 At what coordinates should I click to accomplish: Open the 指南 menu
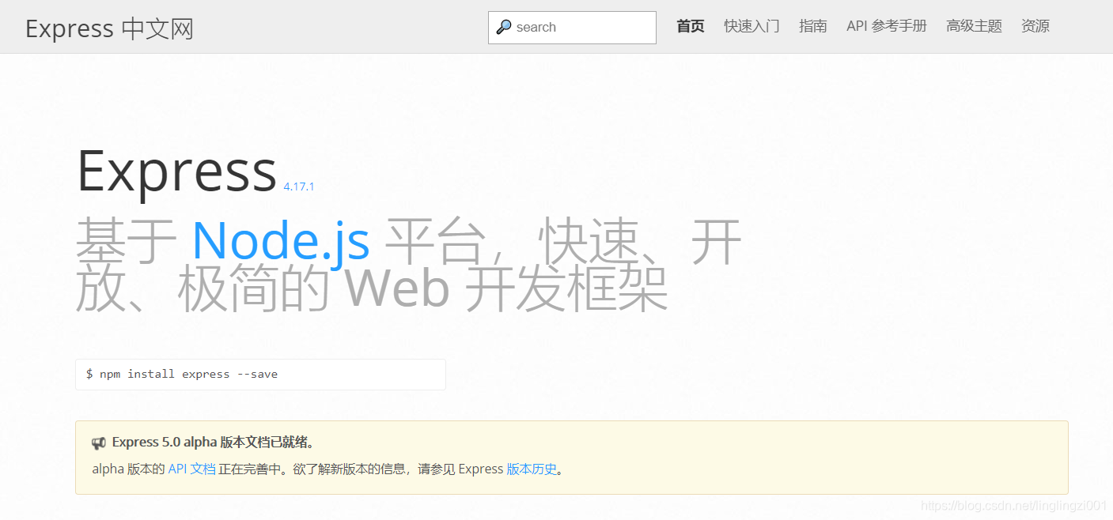coord(813,26)
